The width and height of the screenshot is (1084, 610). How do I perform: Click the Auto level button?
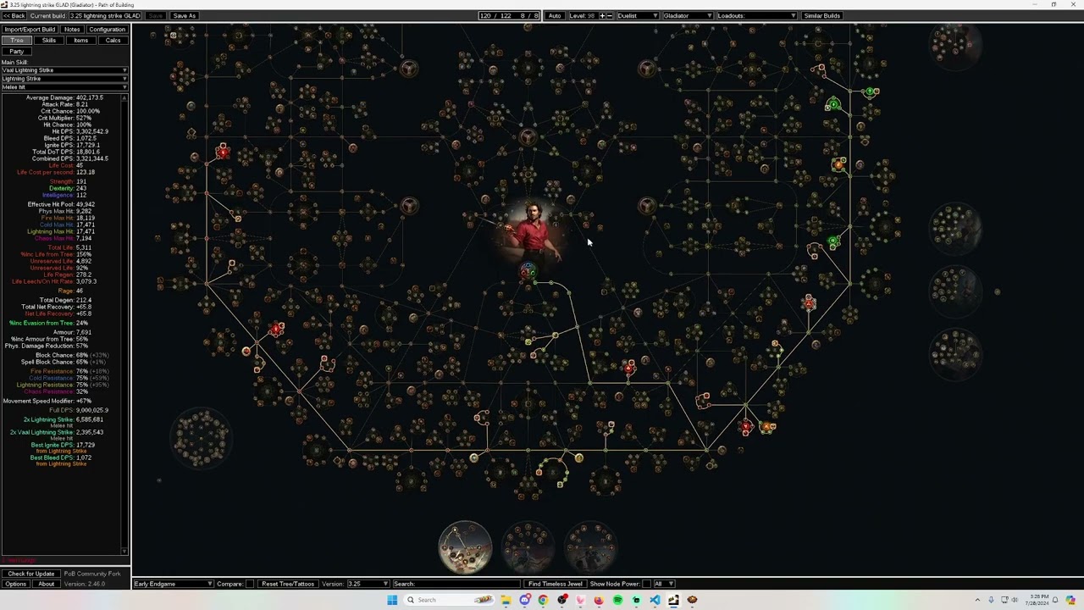[x=555, y=16]
